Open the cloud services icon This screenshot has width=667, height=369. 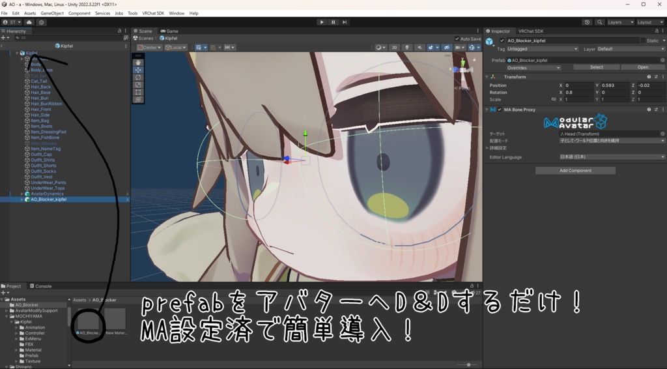pos(29,22)
